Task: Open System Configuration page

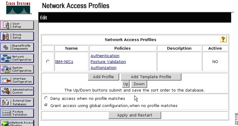Action: [17, 69]
